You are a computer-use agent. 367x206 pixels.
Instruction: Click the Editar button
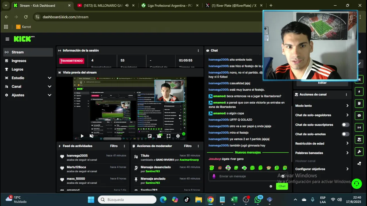pyautogui.click(x=322, y=83)
